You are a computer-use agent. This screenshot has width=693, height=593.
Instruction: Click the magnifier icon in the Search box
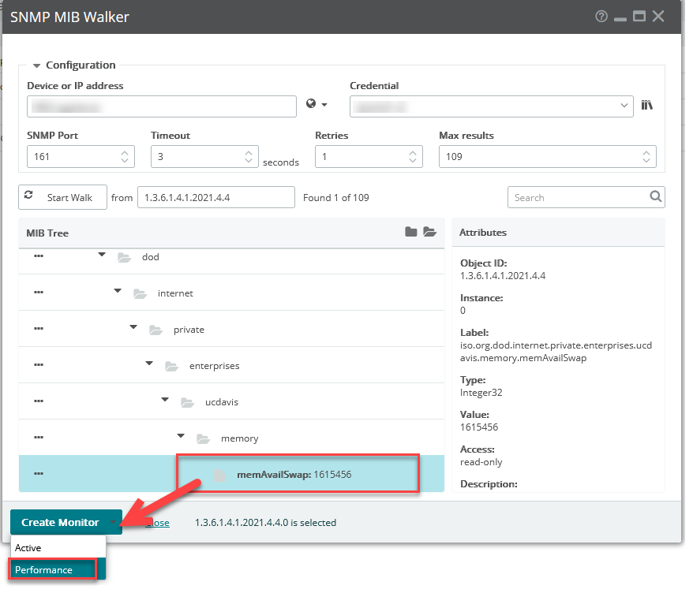pyautogui.click(x=655, y=196)
